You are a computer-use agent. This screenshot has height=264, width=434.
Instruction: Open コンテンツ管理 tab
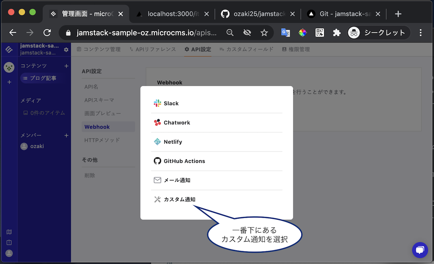98,49
